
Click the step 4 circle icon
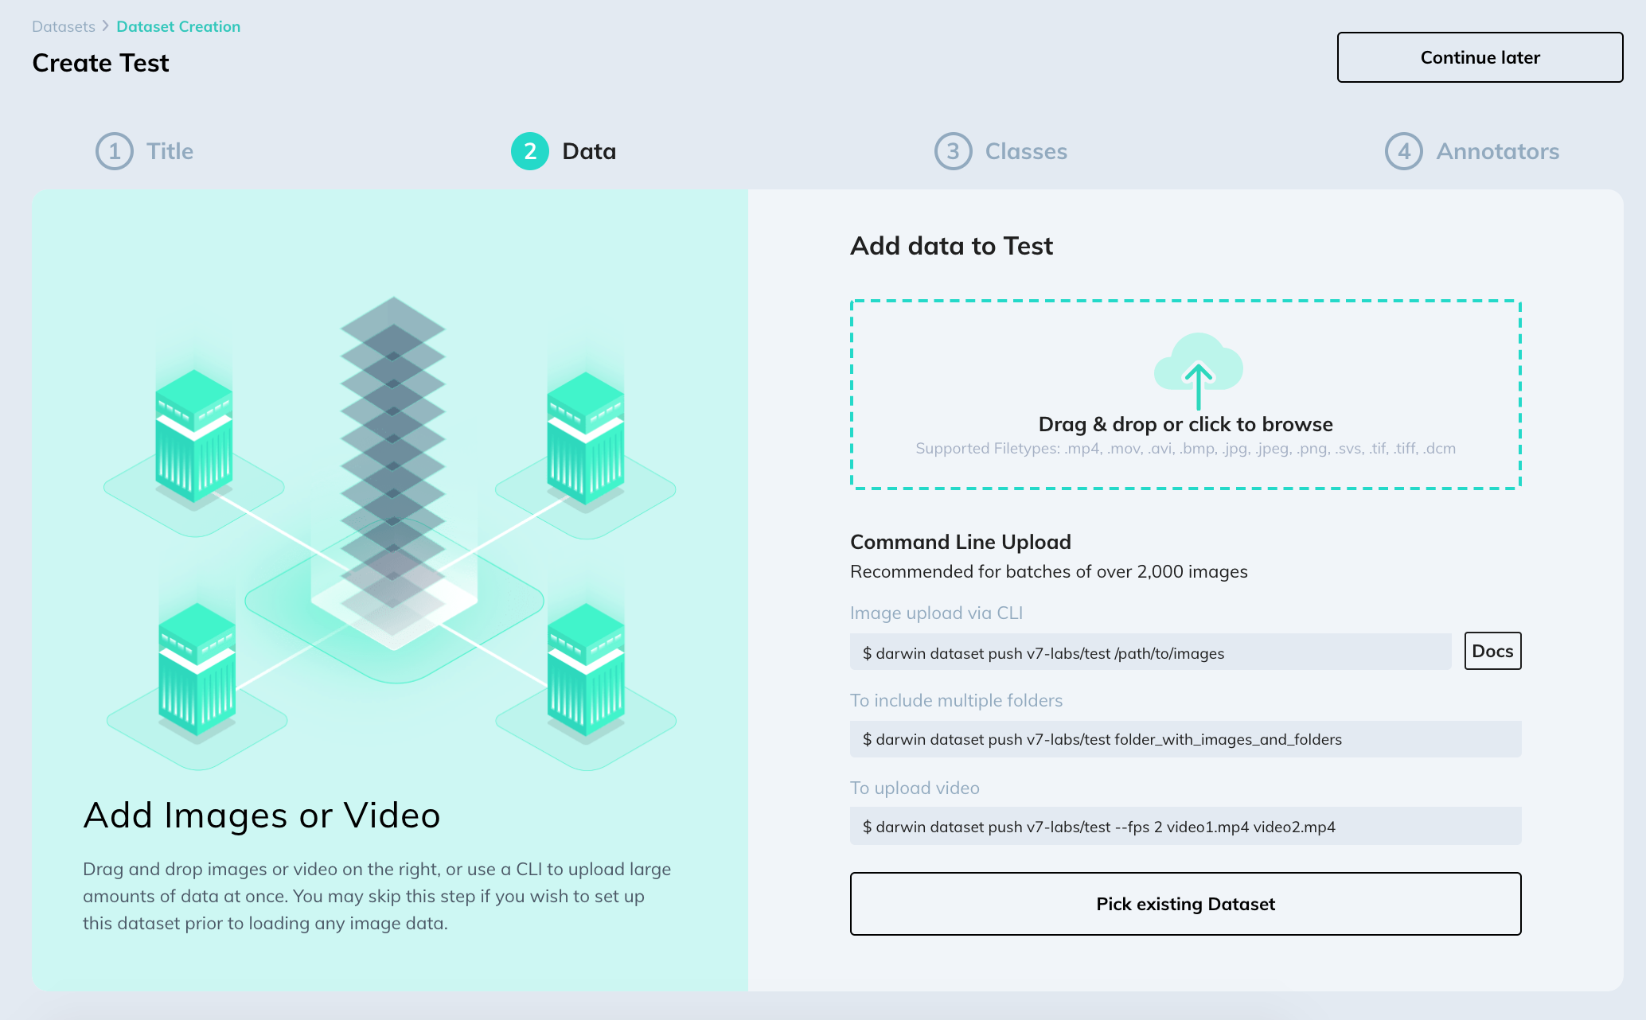click(1404, 151)
